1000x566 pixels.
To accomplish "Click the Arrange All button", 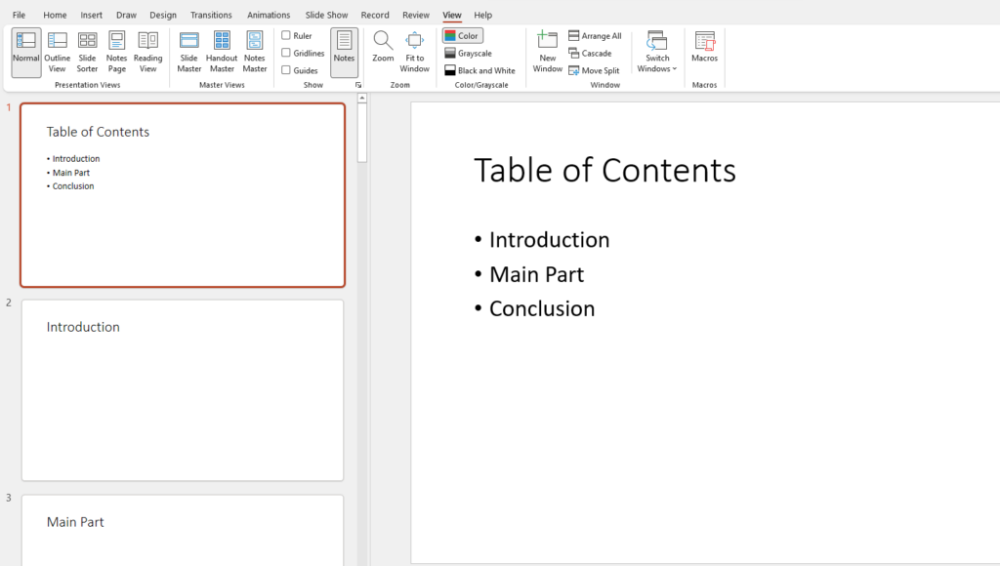I will [595, 36].
